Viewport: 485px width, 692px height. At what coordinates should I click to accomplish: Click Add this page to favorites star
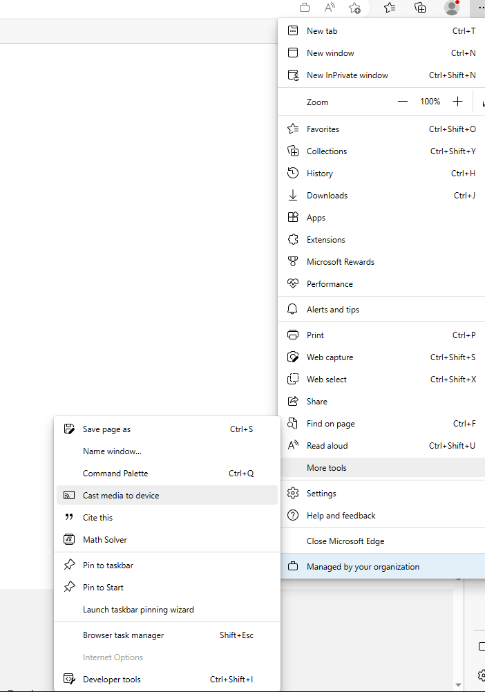point(354,8)
